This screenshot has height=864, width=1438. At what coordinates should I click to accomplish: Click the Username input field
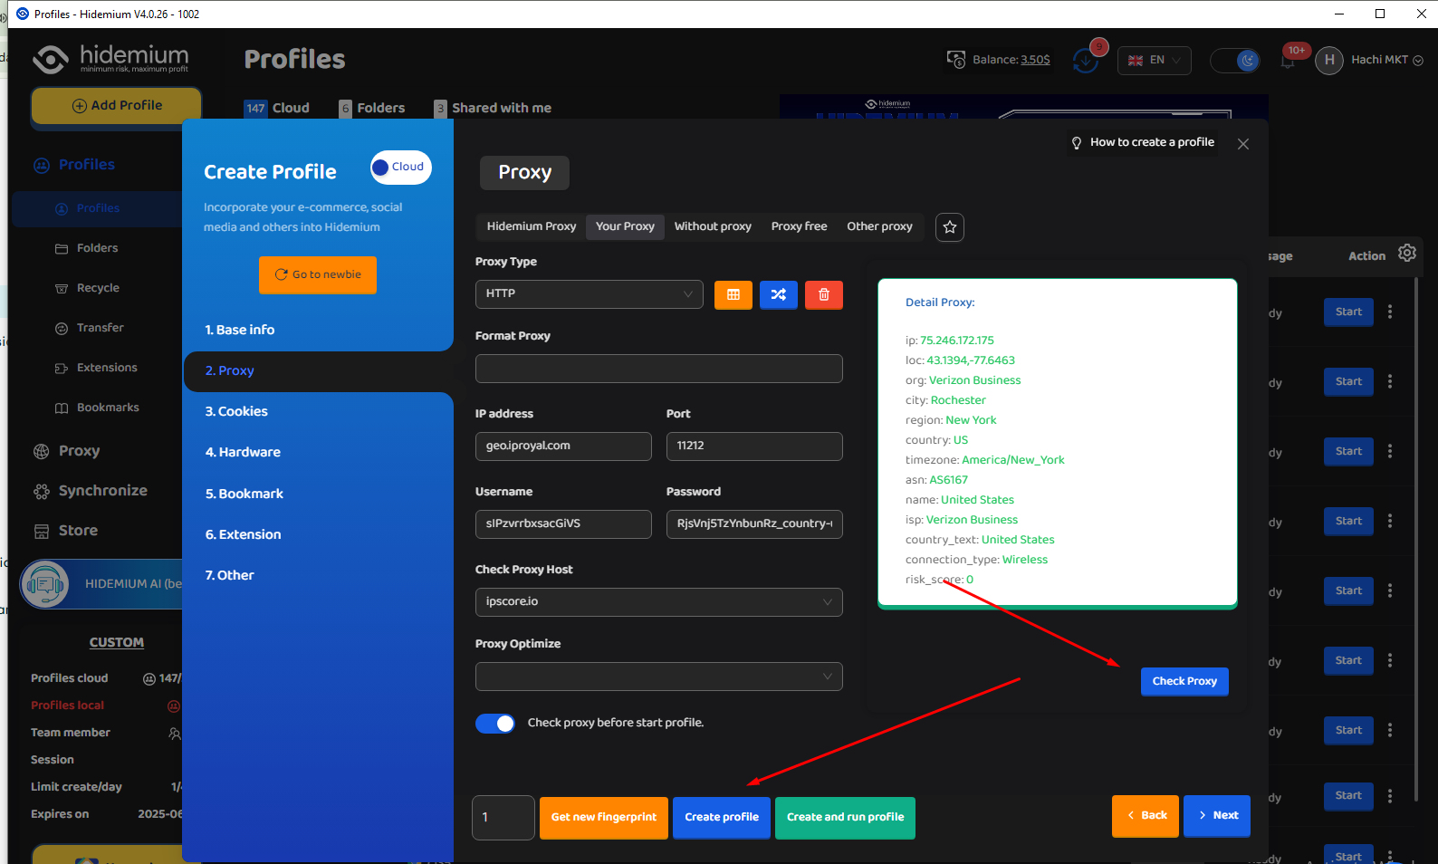563,524
